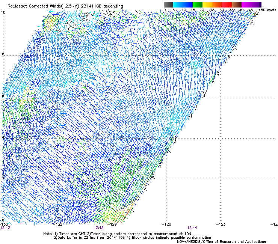Click the orange 25-30 knots color segment

[217, 5]
